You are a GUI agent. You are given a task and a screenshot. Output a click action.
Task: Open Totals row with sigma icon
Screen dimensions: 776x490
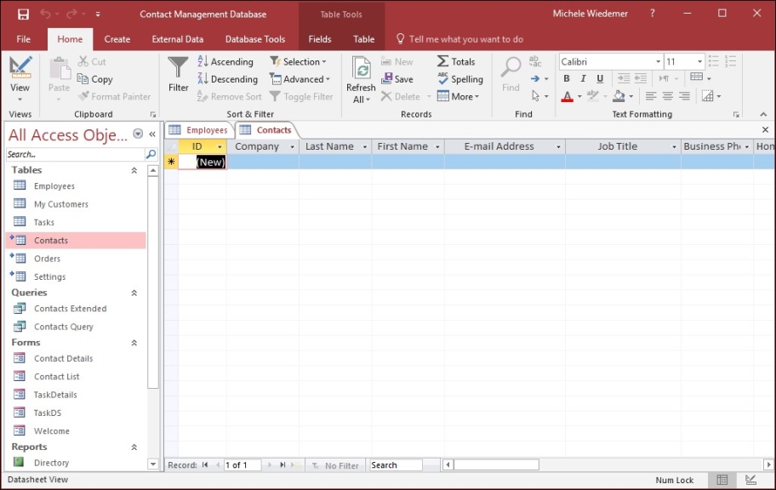point(456,61)
